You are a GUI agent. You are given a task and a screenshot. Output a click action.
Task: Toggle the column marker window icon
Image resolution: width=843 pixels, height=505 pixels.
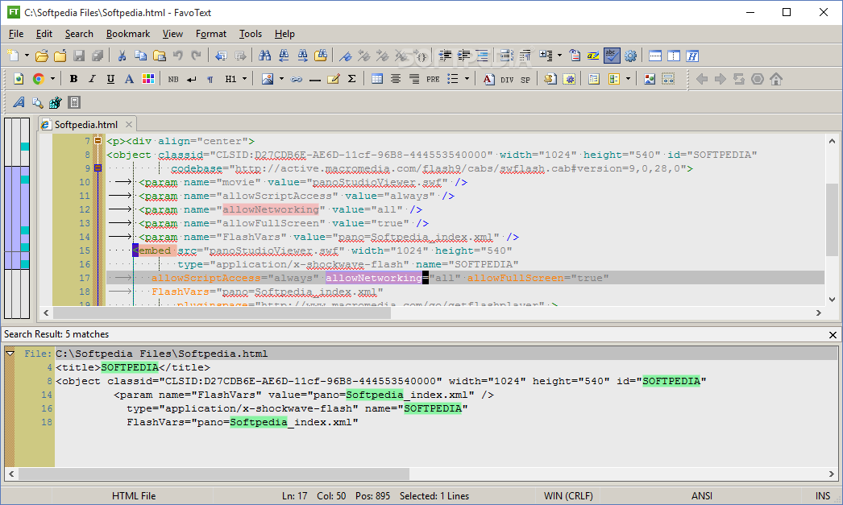[x=674, y=56]
